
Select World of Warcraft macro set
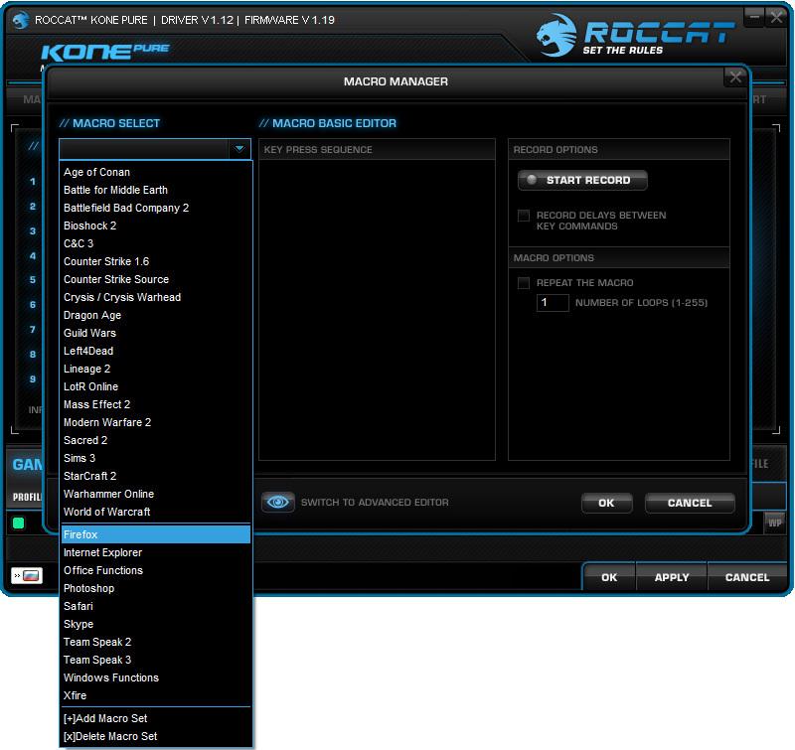click(x=109, y=512)
